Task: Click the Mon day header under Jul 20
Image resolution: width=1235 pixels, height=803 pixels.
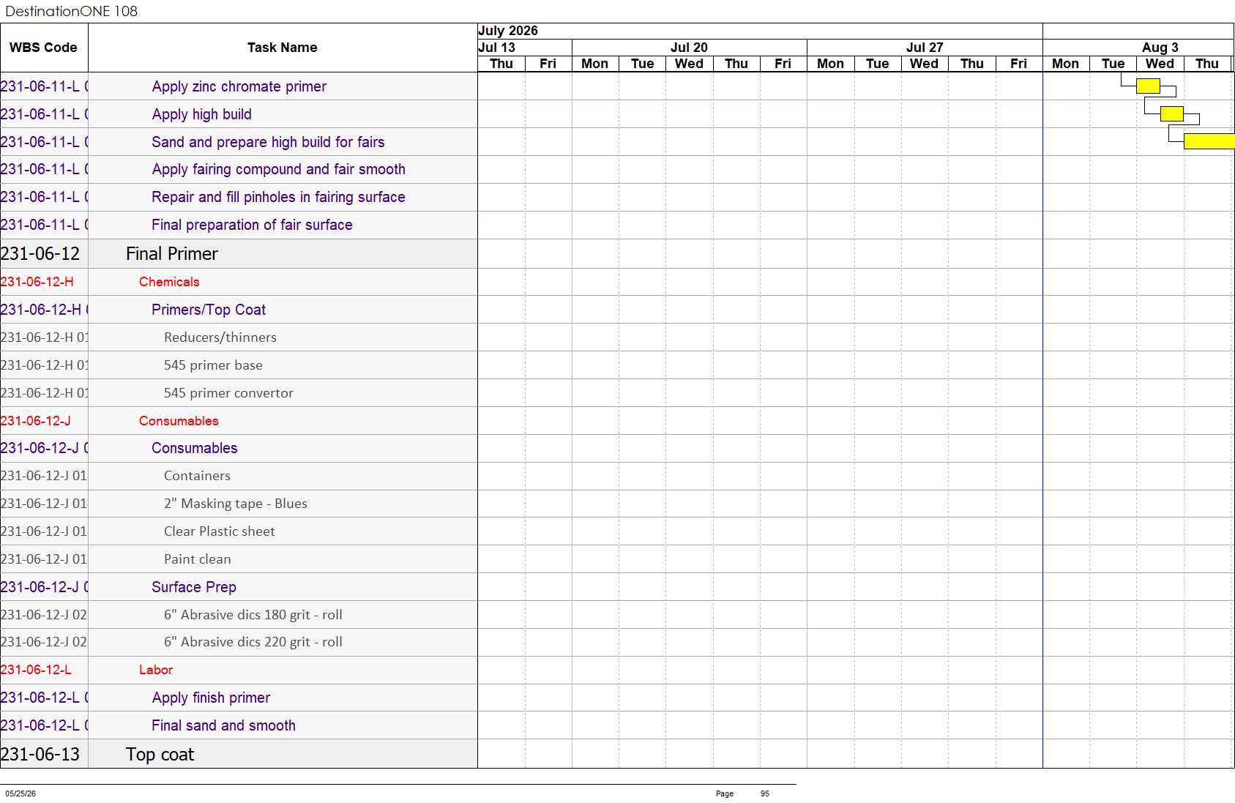Action: tap(594, 64)
